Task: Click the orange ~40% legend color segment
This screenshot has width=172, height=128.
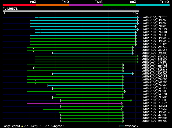Action: 53,5
